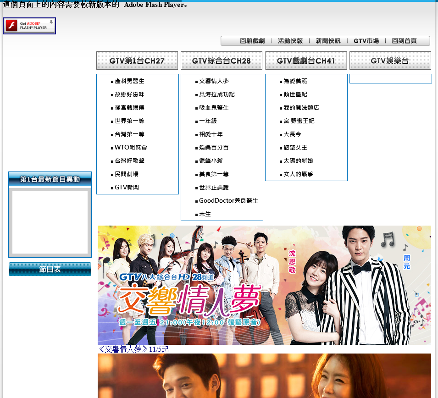This screenshot has width=438, height=398.
Task: Open the 宮 野蠻王妃 program link
Action: click(299, 121)
